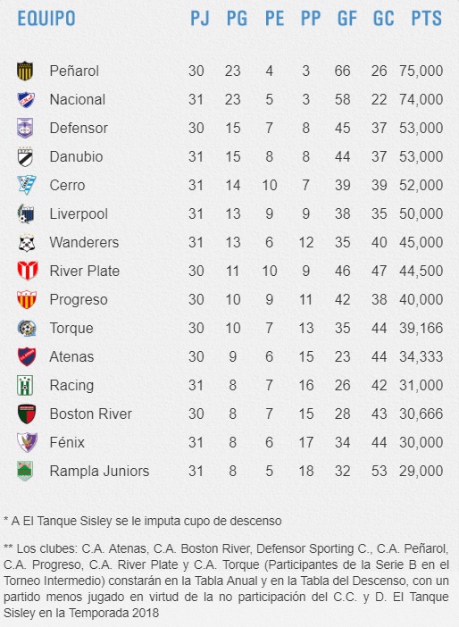
Task: Click Peñarol's 75,000 points value
Action: pos(421,71)
